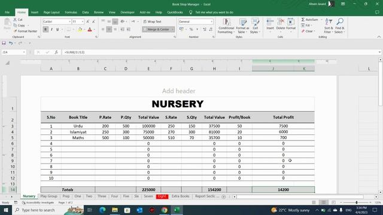Decrease font size with the small A icon
This screenshot has width=383, height=215.
pyautogui.click(x=93, y=21)
